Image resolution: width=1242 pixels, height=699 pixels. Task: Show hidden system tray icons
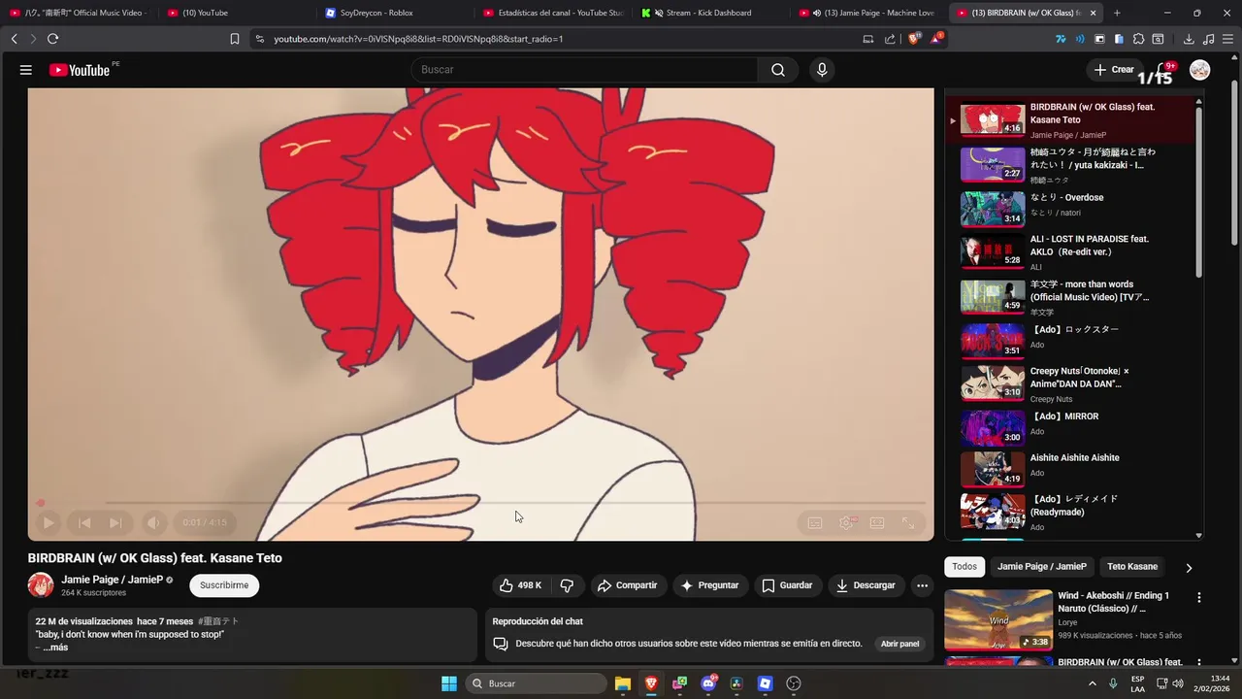tap(1093, 683)
